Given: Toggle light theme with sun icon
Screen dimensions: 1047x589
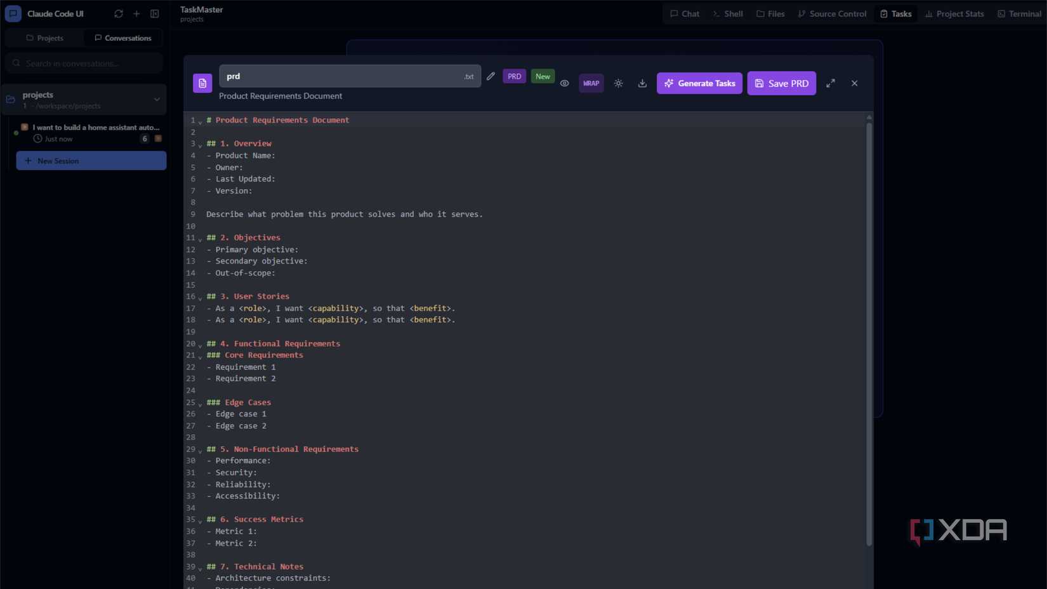Looking at the screenshot, I should point(618,83).
